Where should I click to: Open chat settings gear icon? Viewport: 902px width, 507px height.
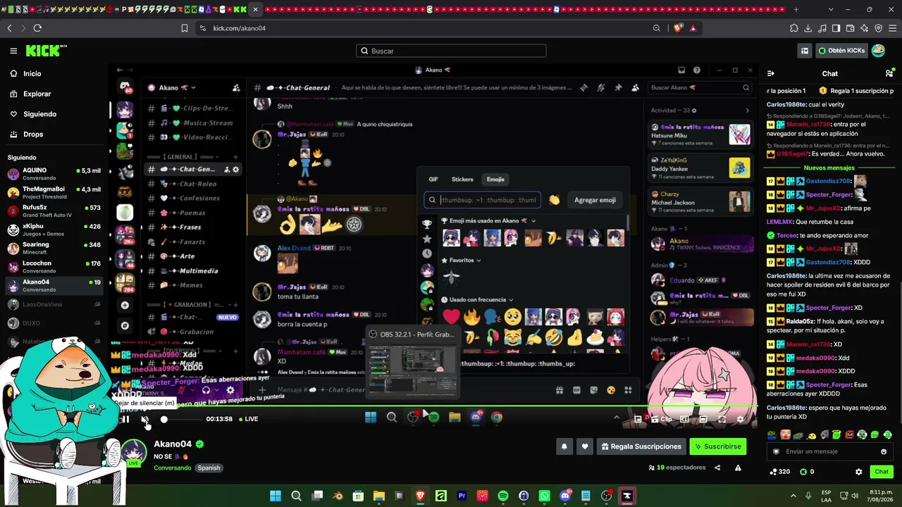[858, 472]
